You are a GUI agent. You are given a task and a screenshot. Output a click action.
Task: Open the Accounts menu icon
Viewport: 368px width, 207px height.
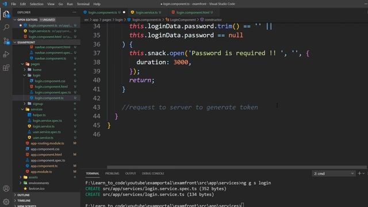tap(6, 189)
